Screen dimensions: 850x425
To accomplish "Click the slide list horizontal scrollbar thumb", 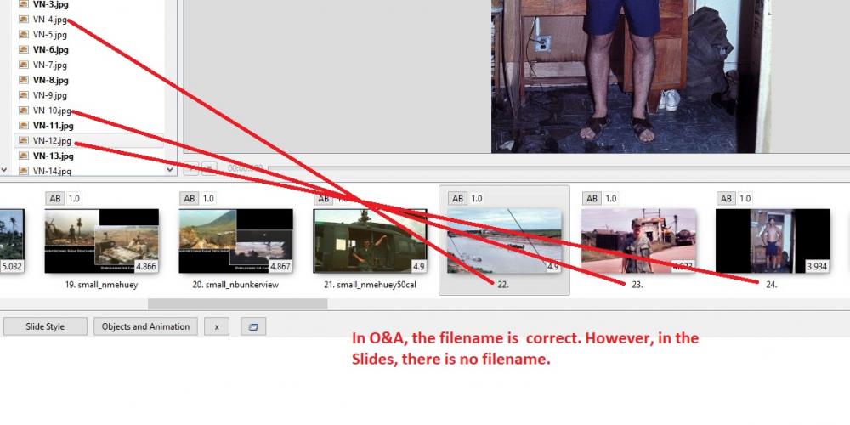I will pyautogui.click(x=237, y=304).
